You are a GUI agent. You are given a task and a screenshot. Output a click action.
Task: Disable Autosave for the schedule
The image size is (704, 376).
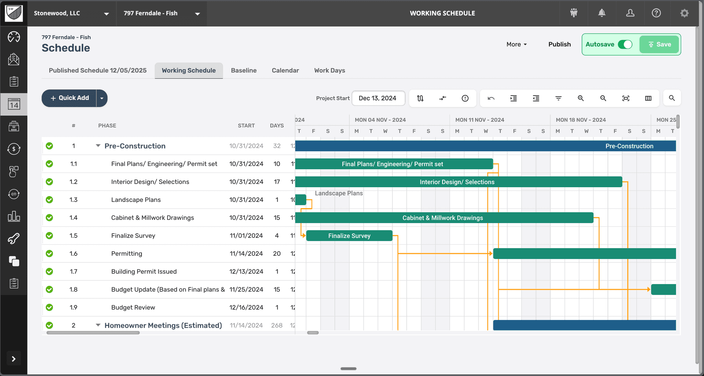[625, 44]
